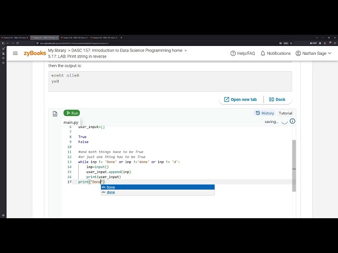Switch to the Section 5.18 tab
Image resolution: width=338 pixels, height=253 pixels.
[74, 37]
